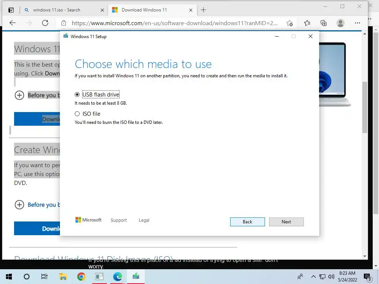The image size is (379, 284).
Task: Open the Windows Start menu
Action: (9, 277)
